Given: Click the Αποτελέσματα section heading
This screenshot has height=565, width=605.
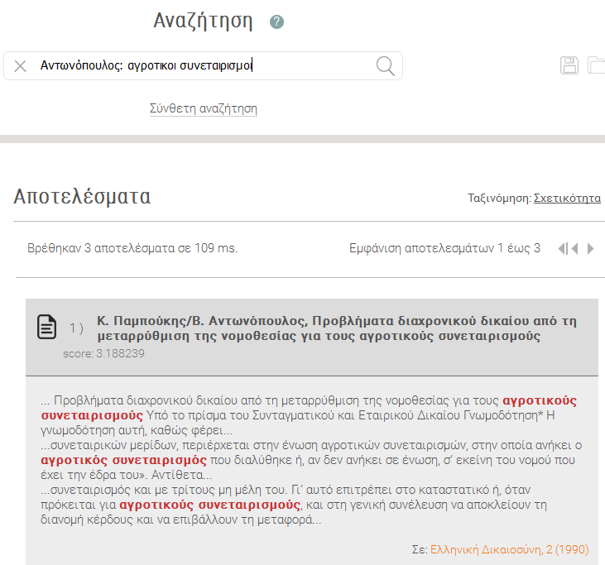Looking at the screenshot, I should coord(82,197).
